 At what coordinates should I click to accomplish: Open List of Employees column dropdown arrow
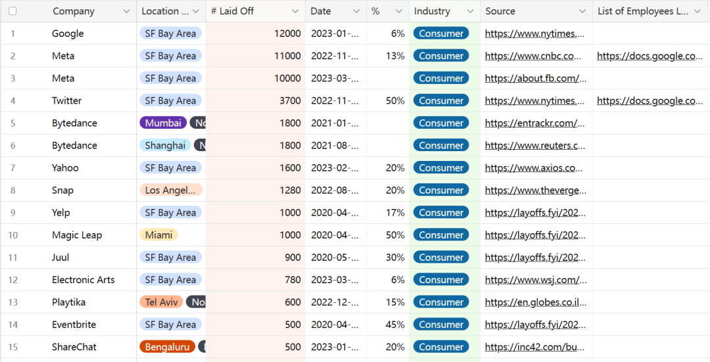pos(698,11)
